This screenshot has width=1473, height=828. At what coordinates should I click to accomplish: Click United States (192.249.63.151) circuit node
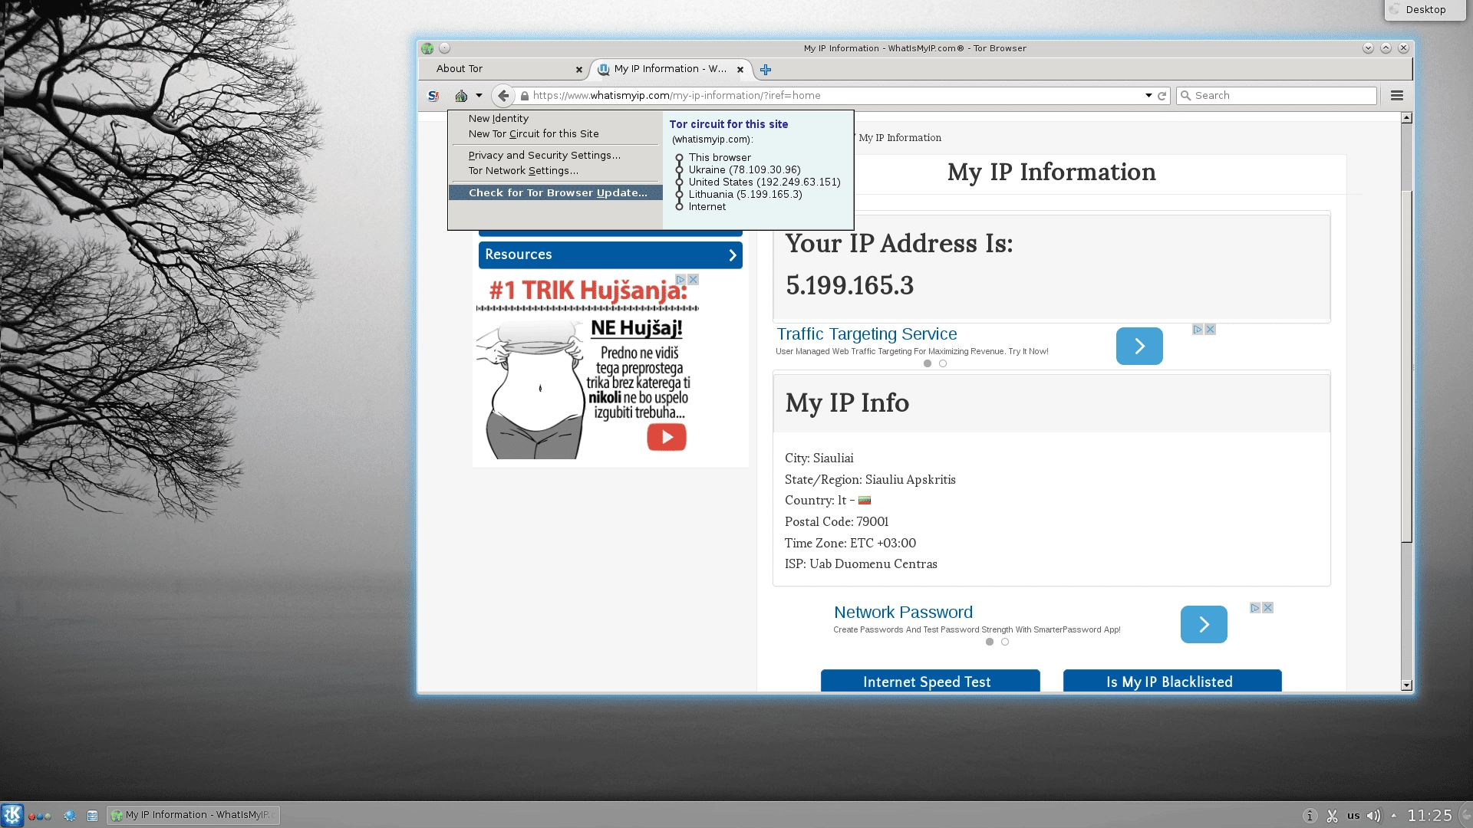(764, 182)
